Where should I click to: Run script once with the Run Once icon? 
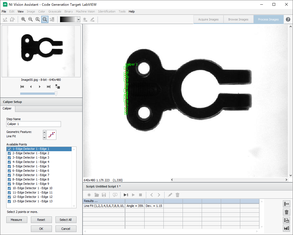pos(126,195)
